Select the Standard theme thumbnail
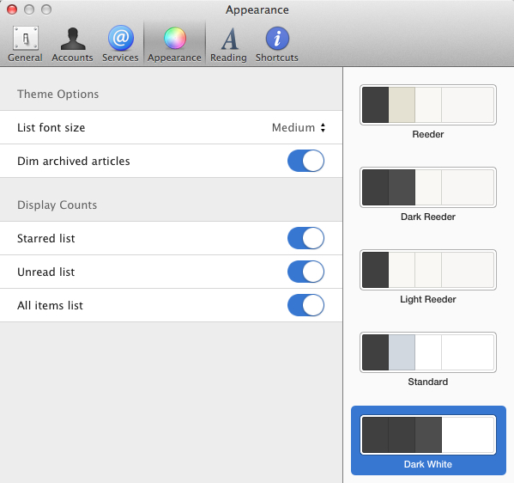 (x=428, y=352)
